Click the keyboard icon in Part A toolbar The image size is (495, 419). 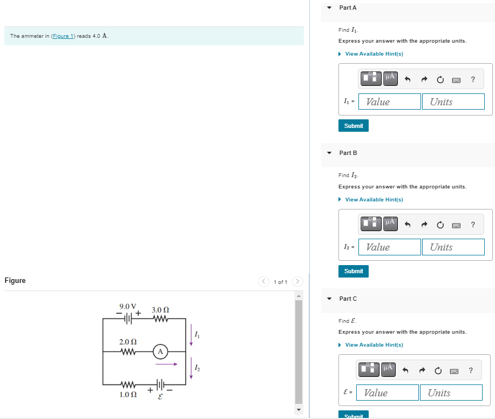point(456,79)
